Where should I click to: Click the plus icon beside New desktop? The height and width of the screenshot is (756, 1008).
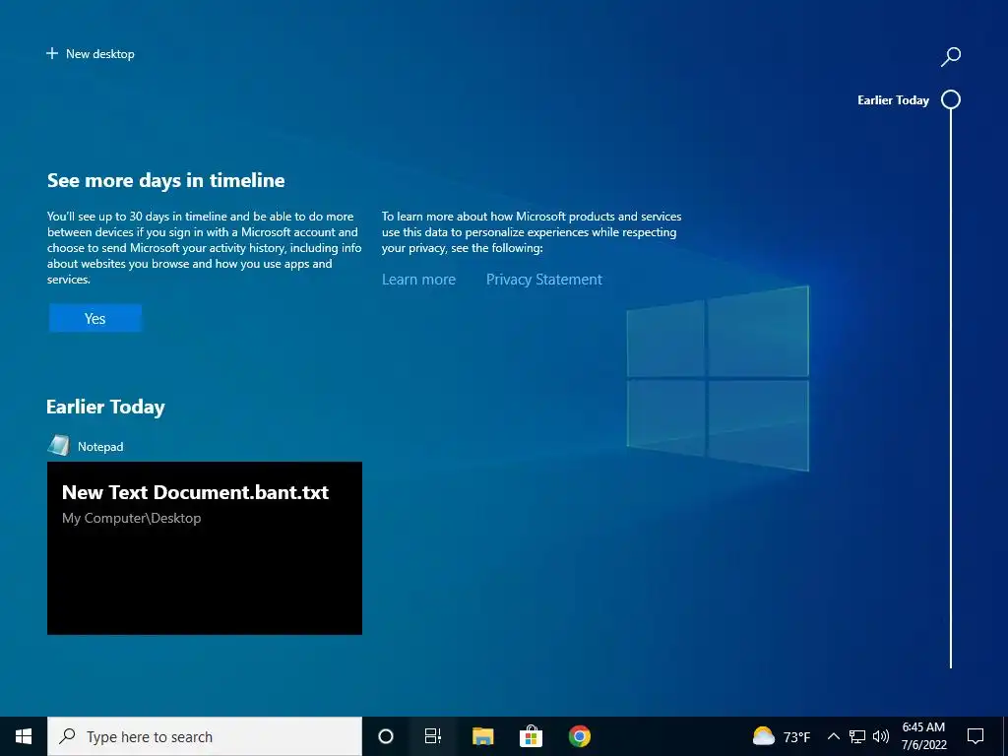coord(52,53)
